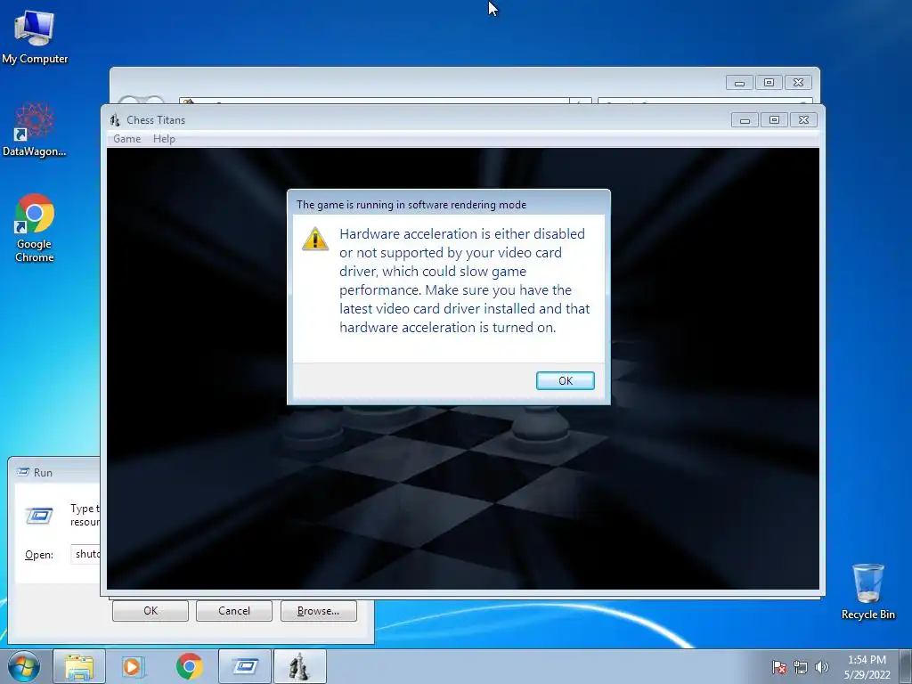Open the volume speaker icon in tray
This screenshot has height=684, width=912.
click(822, 667)
